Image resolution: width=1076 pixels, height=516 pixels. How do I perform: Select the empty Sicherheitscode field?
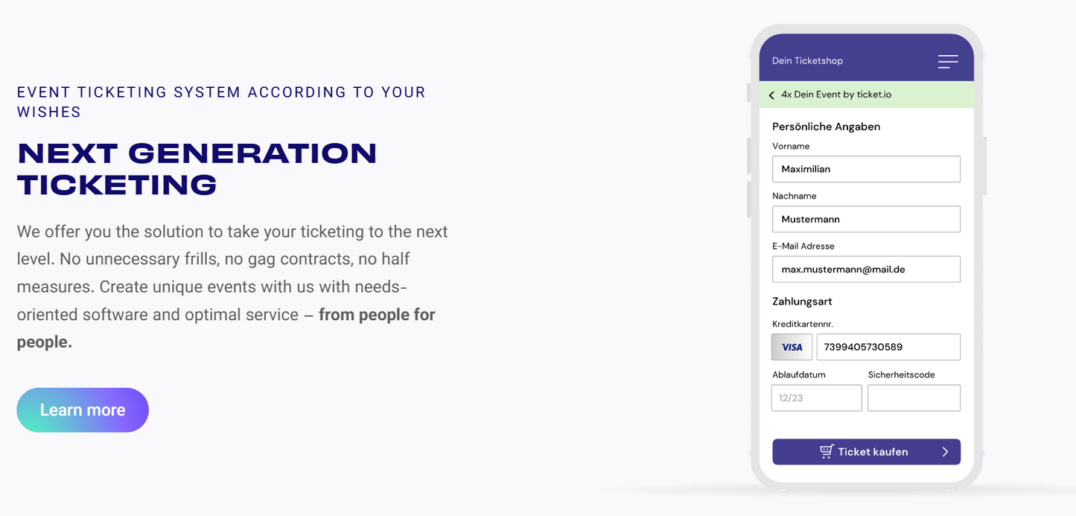point(914,398)
